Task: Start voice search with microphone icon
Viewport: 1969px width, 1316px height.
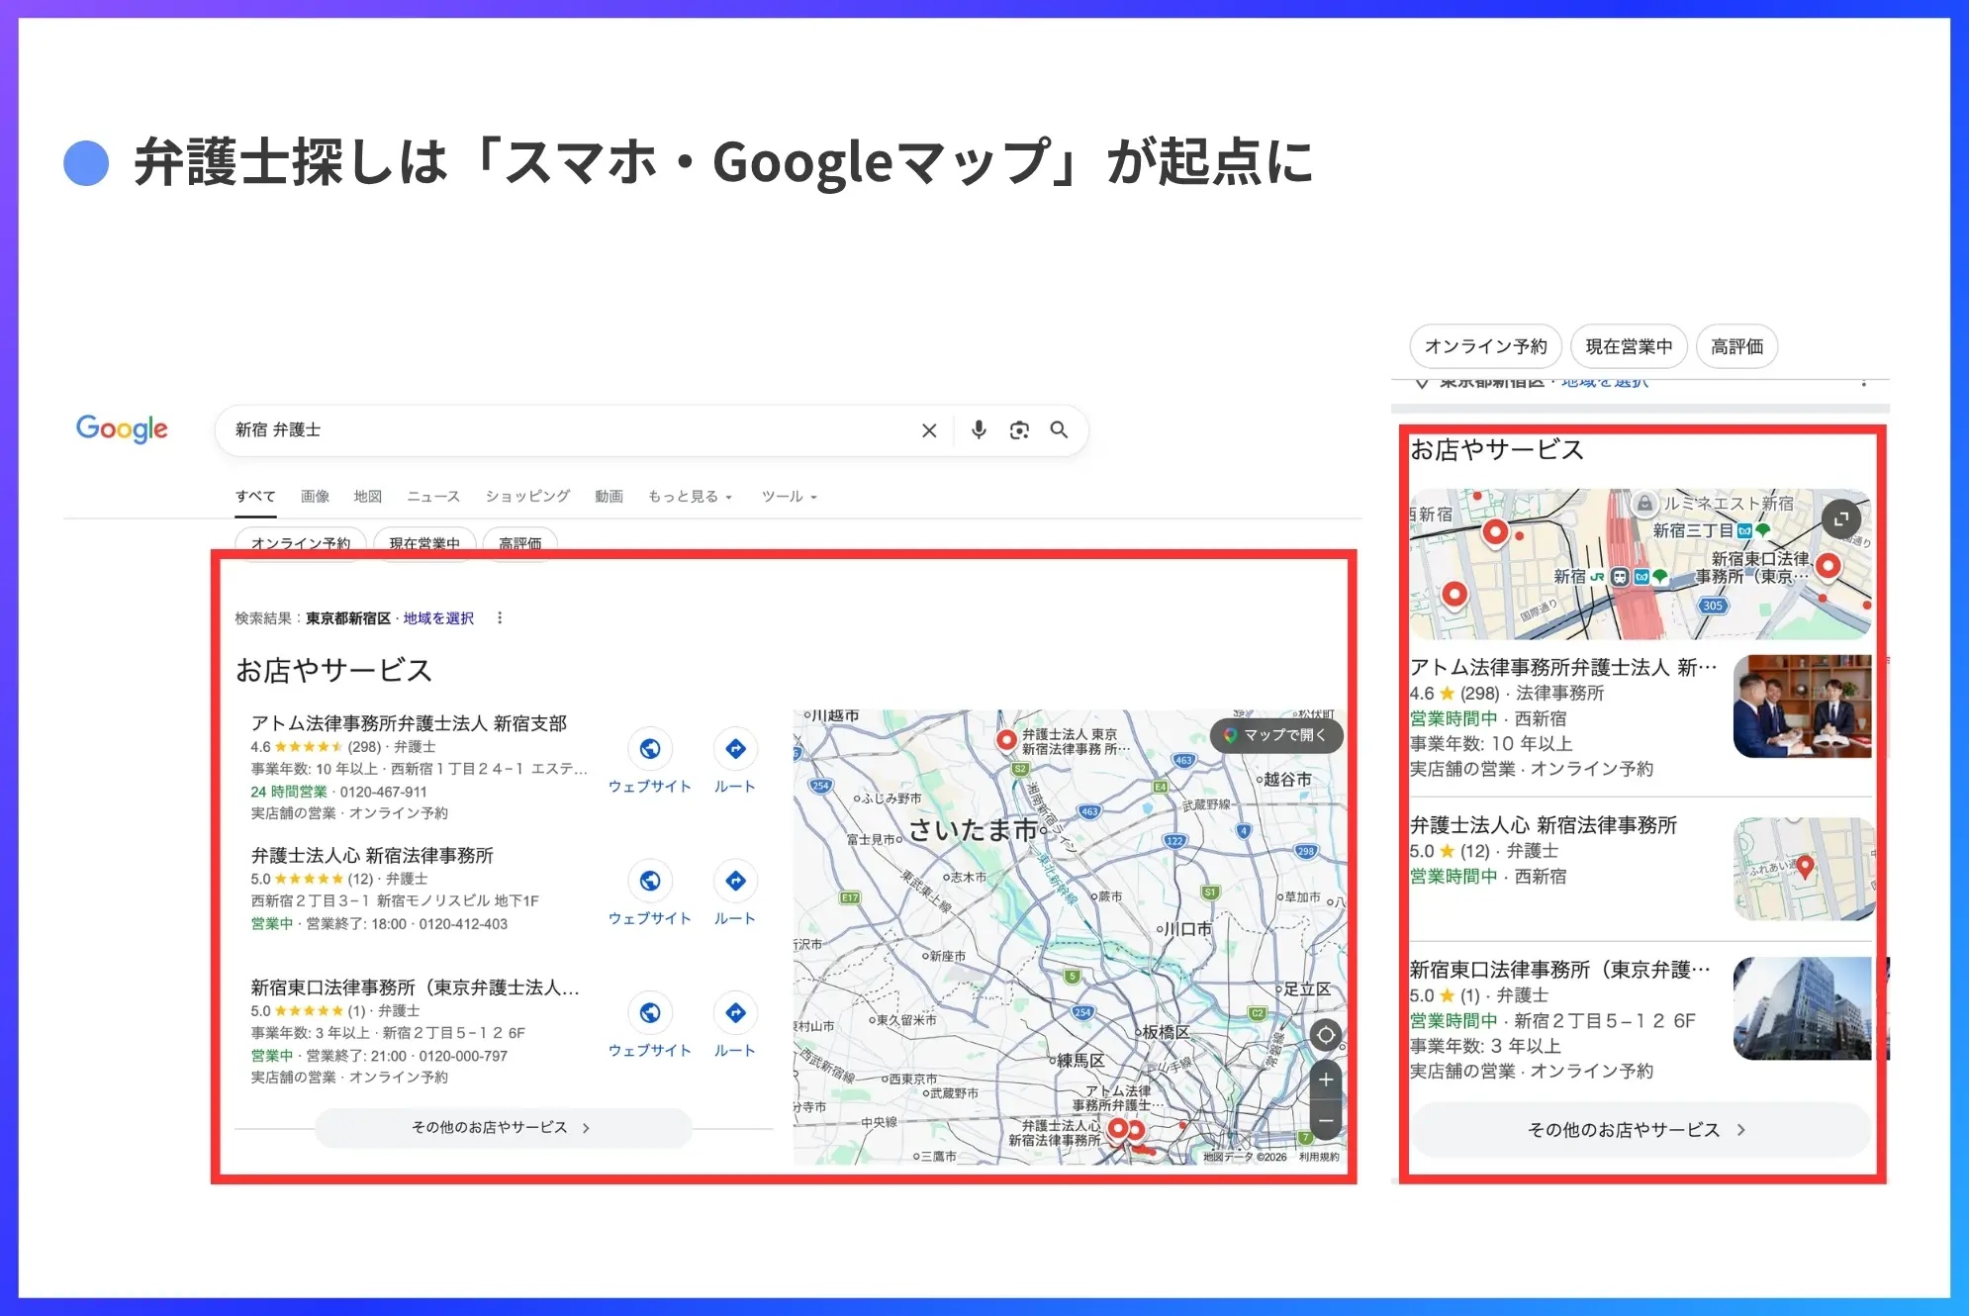Action: pos(979,429)
